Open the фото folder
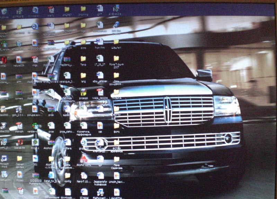Screen dimensions: 277x199 tap(116, 125)
